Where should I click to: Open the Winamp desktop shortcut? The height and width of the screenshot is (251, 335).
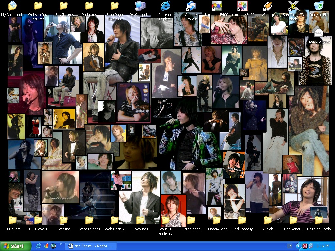click(268, 6)
